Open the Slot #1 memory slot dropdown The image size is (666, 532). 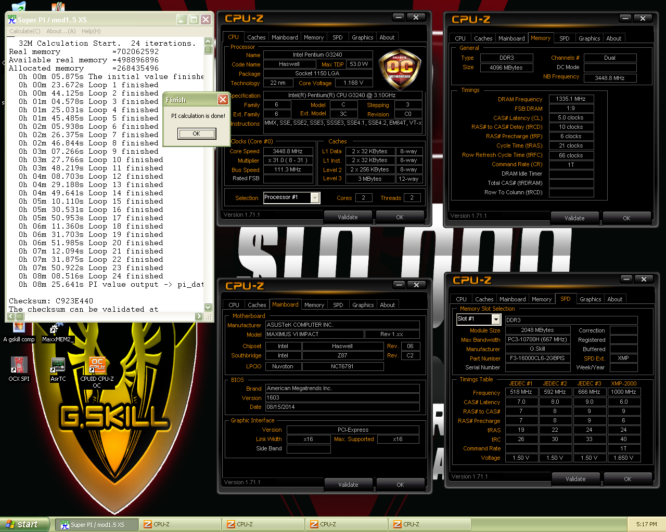pyautogui.click(x=496, y=320)
